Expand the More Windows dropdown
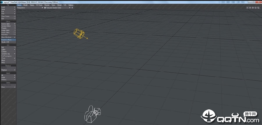The height and width of the screenshot is (125, 262). [x=8, y=37]
